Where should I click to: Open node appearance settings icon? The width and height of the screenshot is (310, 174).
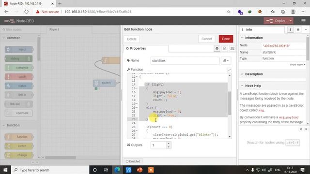pos(232,48)
